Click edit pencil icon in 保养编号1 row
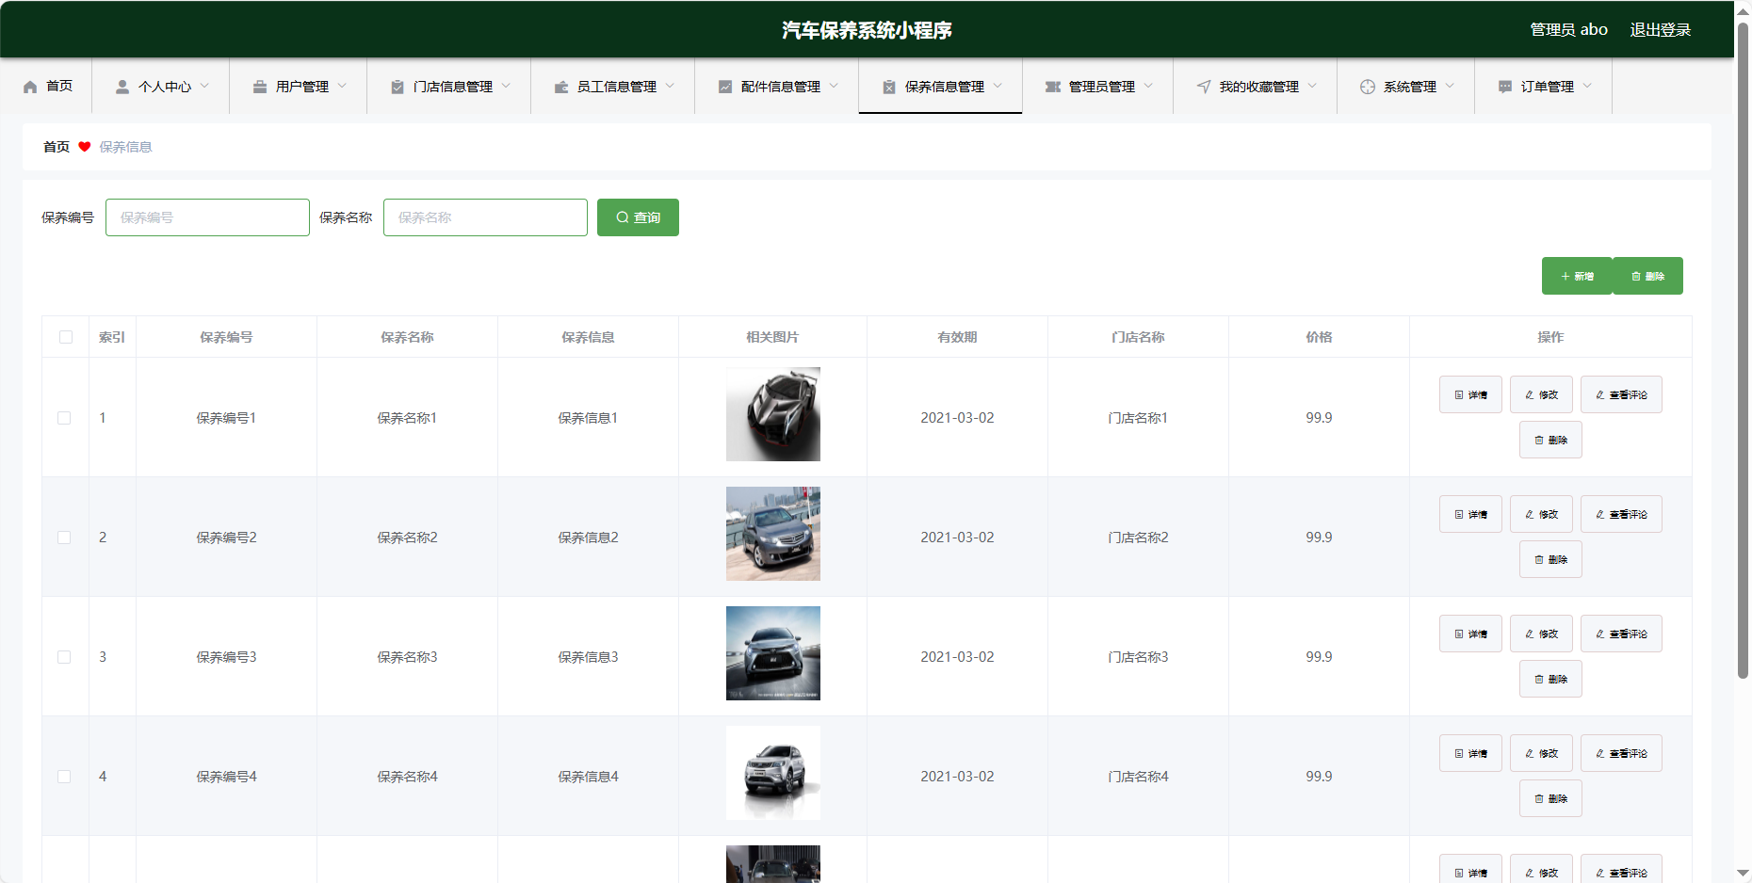The height and width of the screenshot is (883, 1752). point(1530,395)
